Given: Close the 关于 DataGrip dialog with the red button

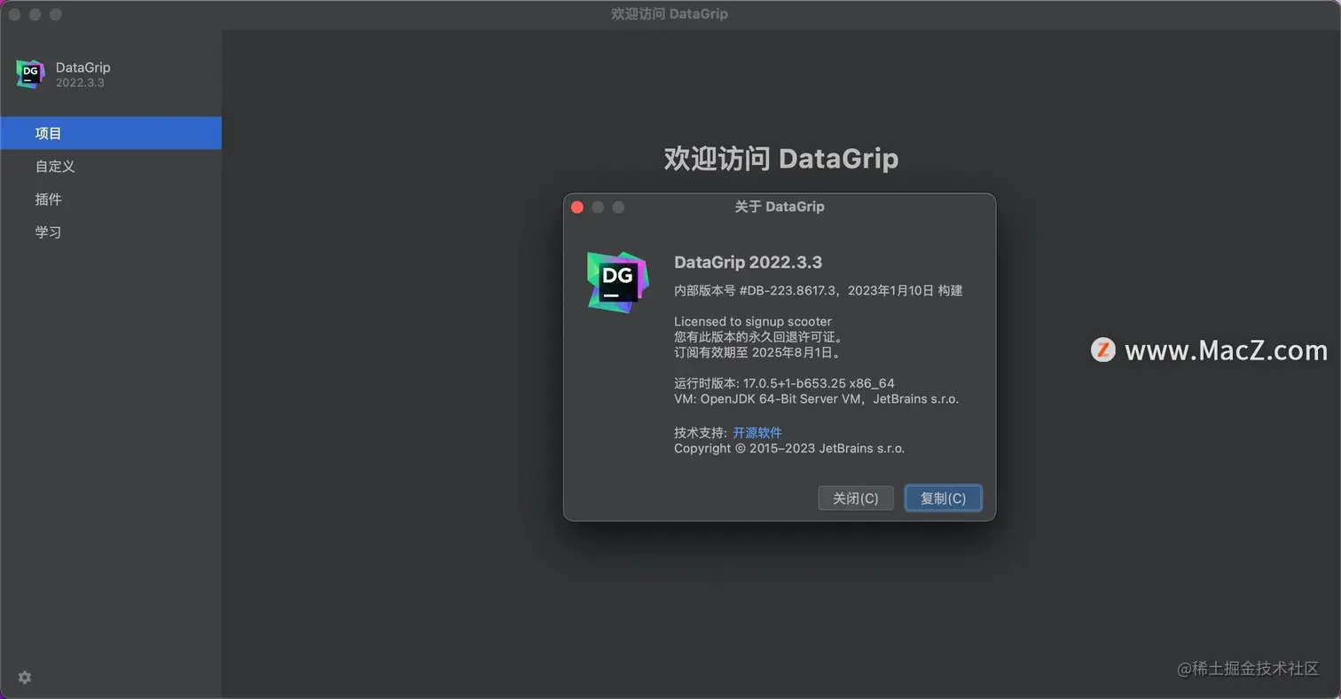Looking at the screenshot, I should pyautogui.click(x=577, y=207).
